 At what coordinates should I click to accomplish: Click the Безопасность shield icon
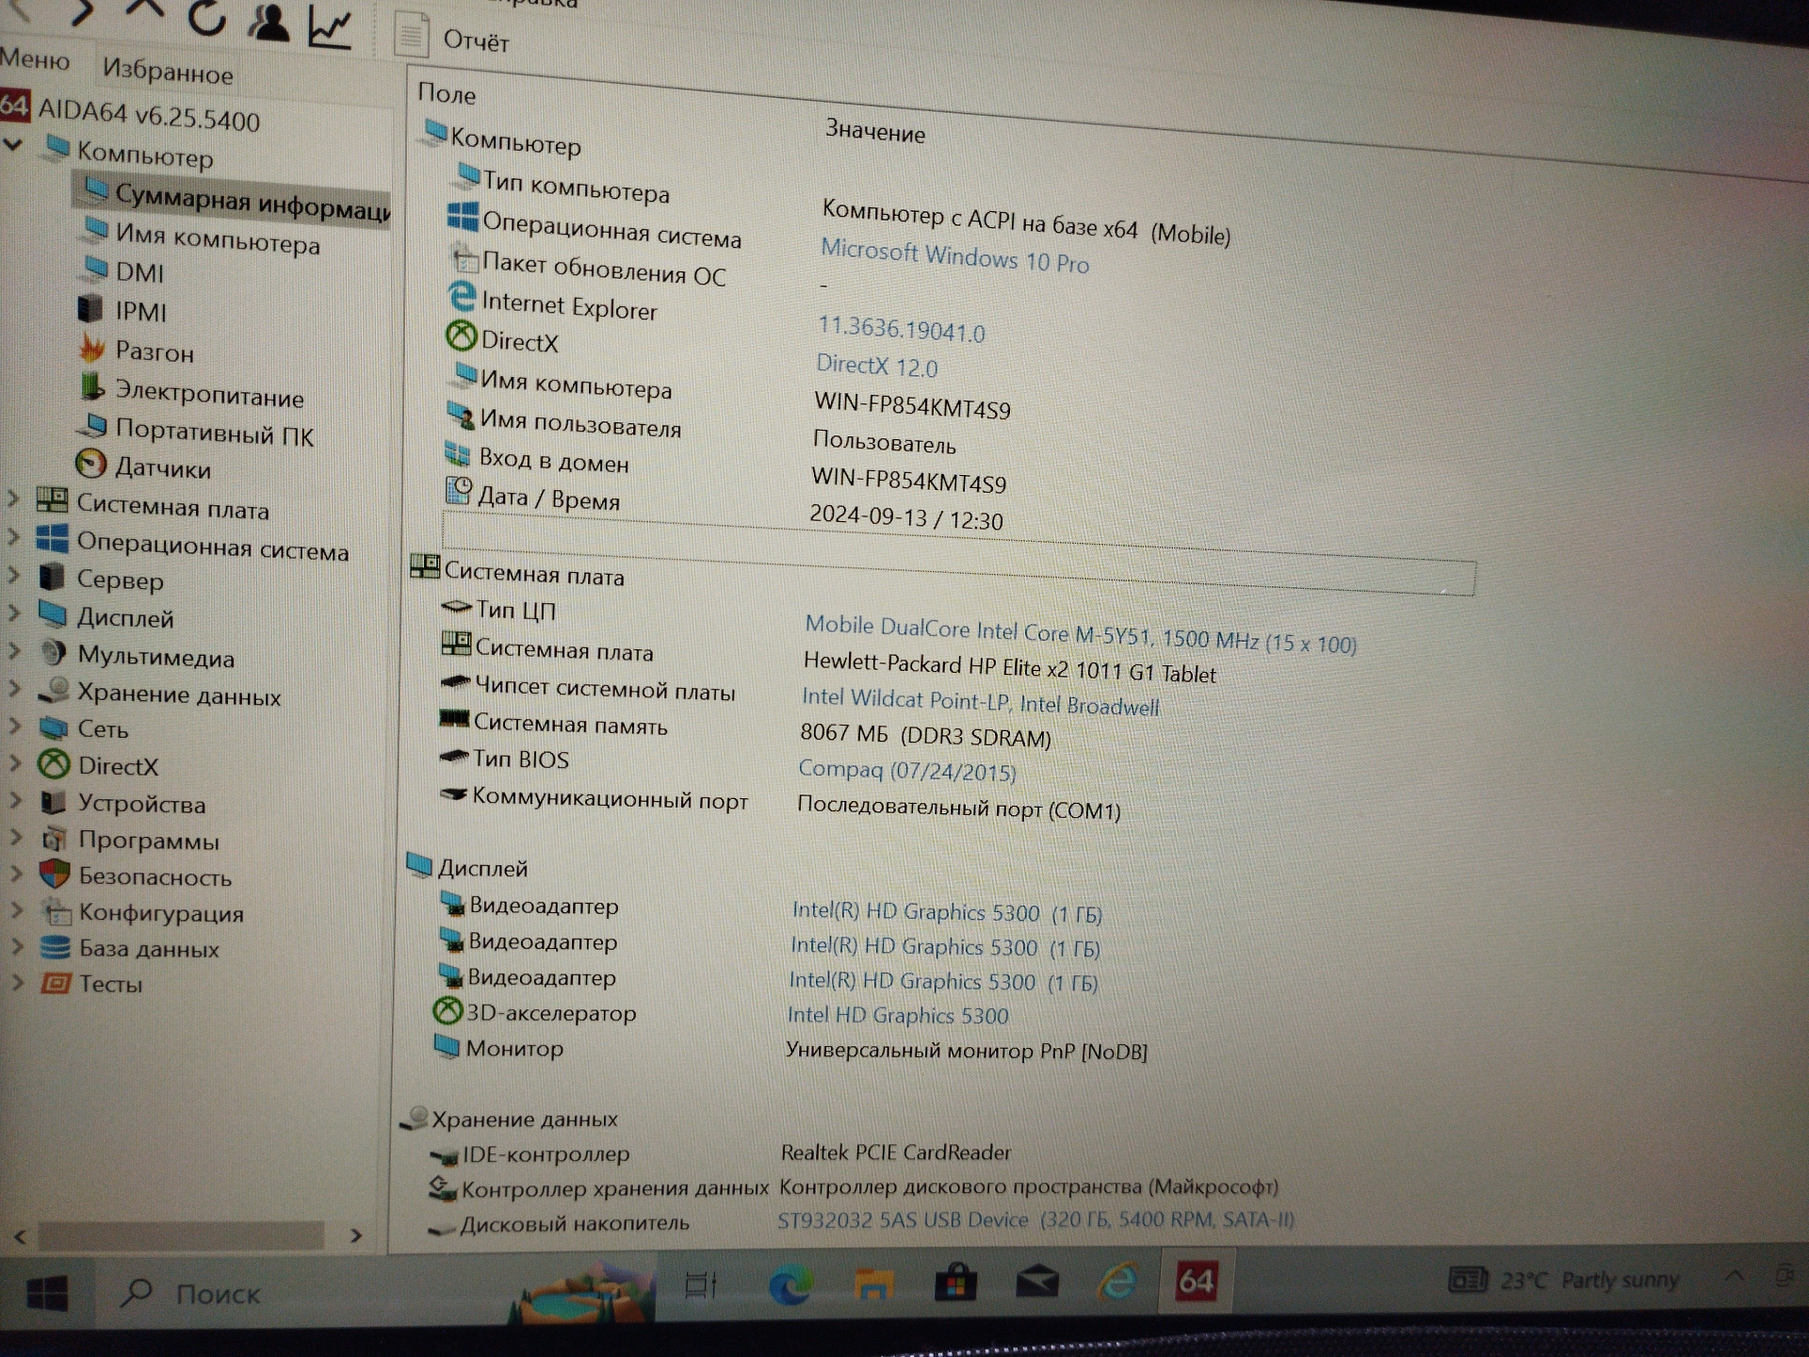pos(55,875)
